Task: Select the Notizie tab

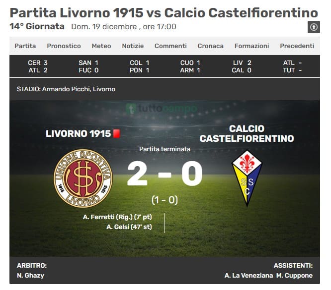Action: click(133, 46)
